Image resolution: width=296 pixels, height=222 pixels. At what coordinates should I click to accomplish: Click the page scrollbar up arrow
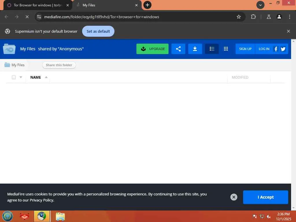(x=294, y=41)
